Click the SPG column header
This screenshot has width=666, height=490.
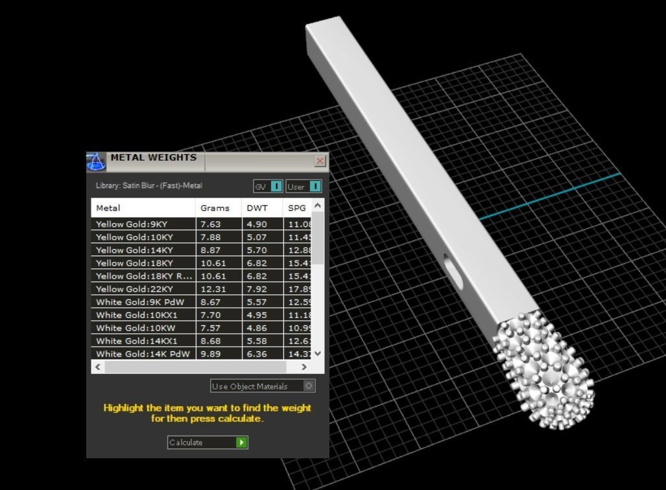297,208
